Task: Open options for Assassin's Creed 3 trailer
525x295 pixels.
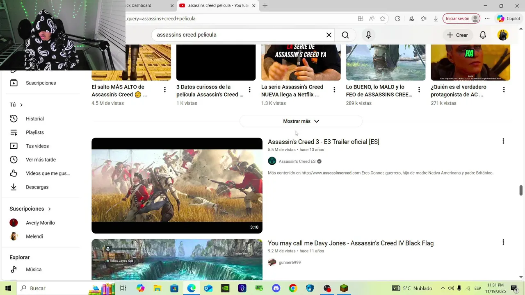Action: click(503, 141)
